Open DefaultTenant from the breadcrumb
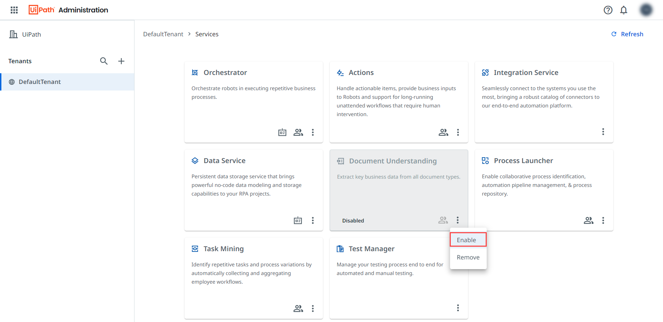This screenshot has width=663, height=322. coord(163,34)
